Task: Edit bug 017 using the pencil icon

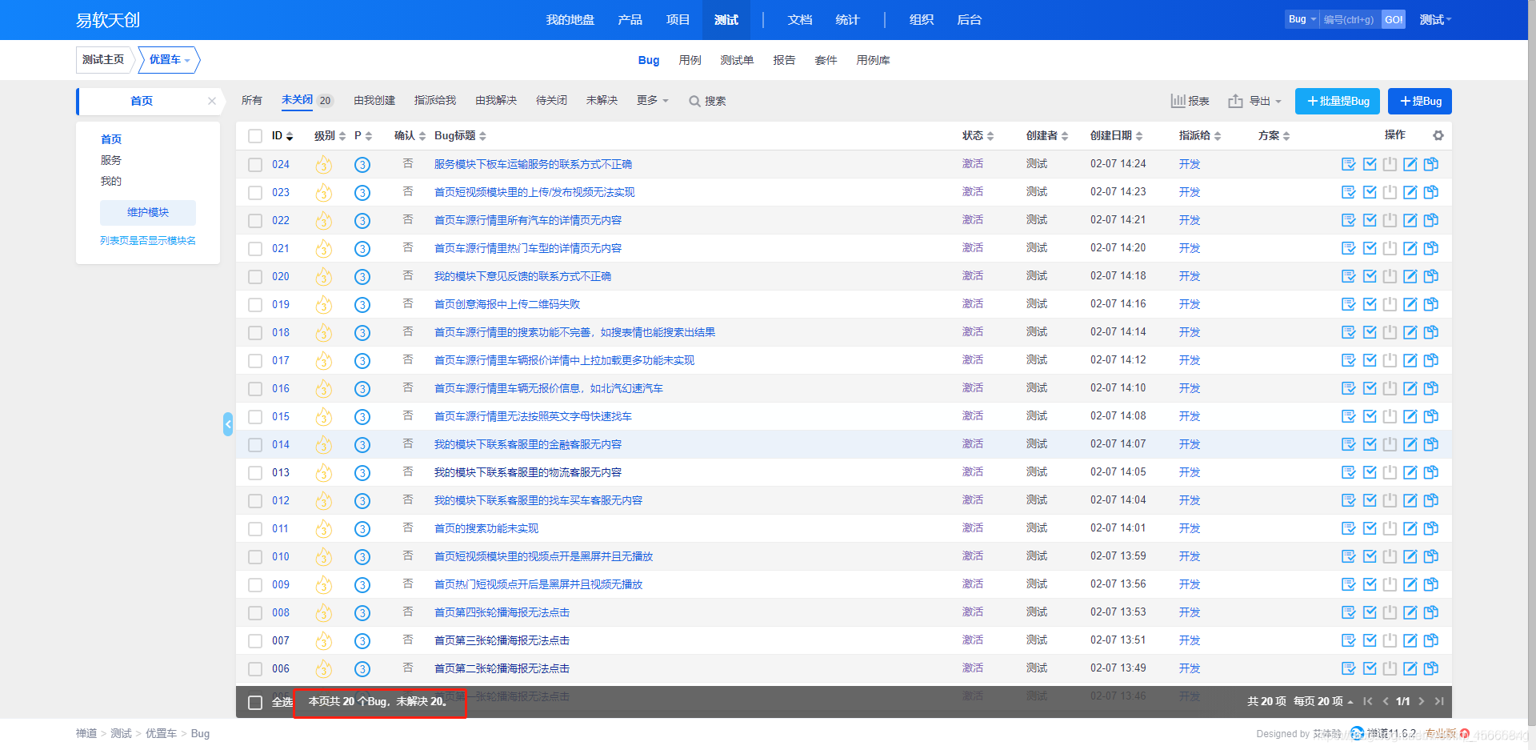Action: click(1410, 360)
